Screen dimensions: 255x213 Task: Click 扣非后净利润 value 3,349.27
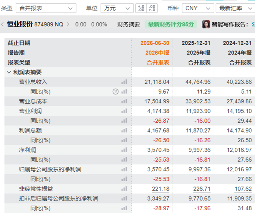coord(158,199)
